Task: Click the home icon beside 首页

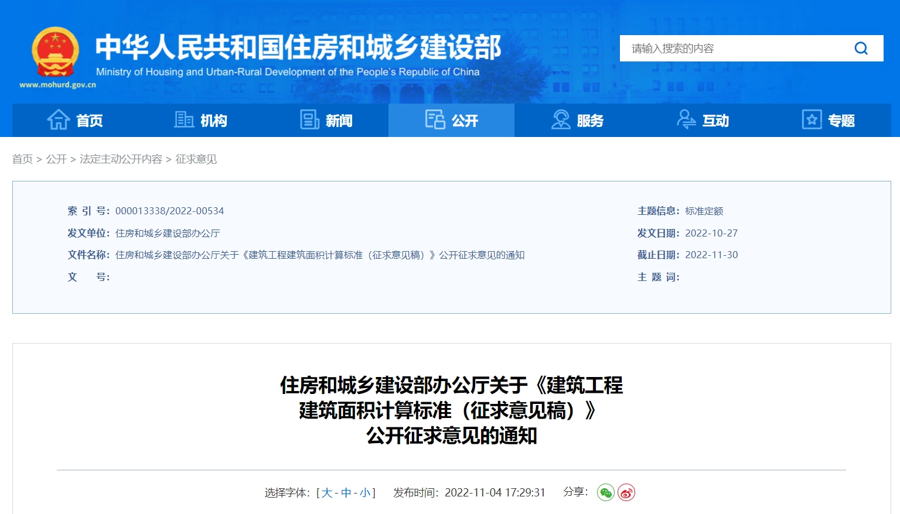Action: click(57, 120)
